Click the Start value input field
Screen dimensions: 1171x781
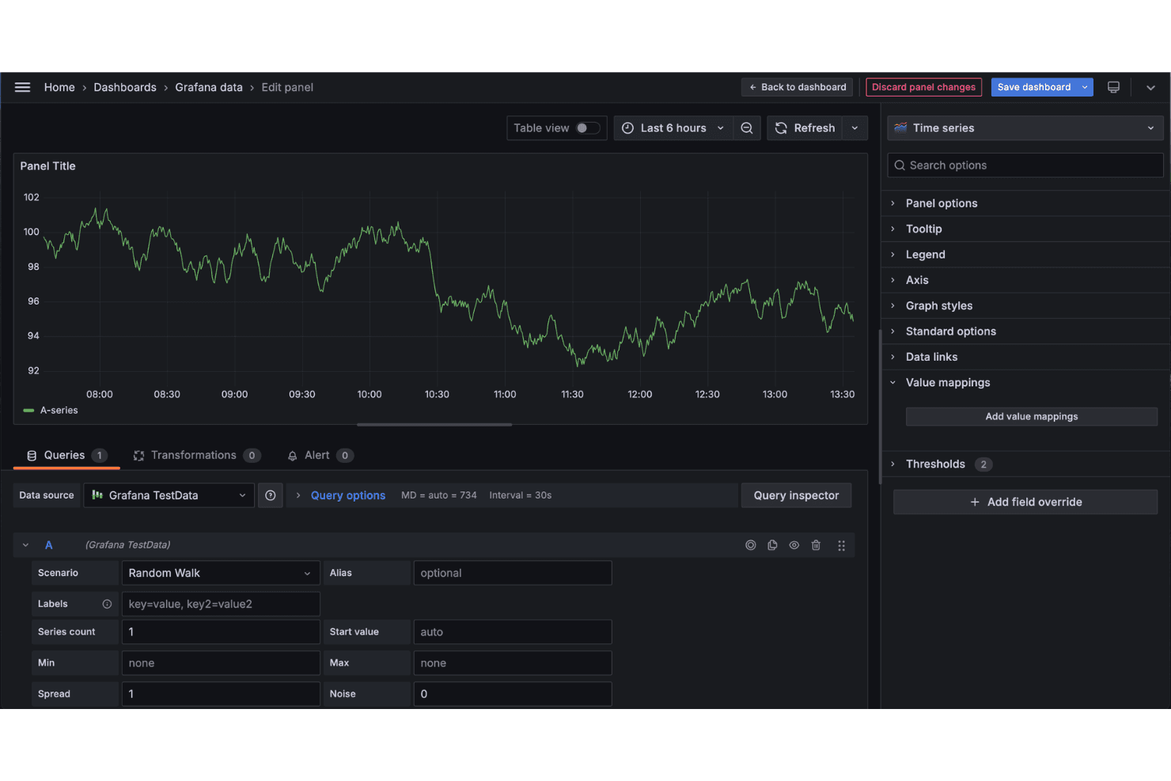tap(513, 632)
